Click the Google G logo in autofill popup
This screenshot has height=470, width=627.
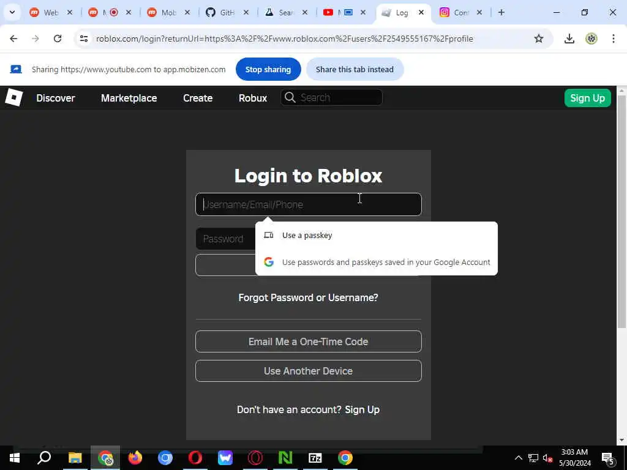point(269,262)
